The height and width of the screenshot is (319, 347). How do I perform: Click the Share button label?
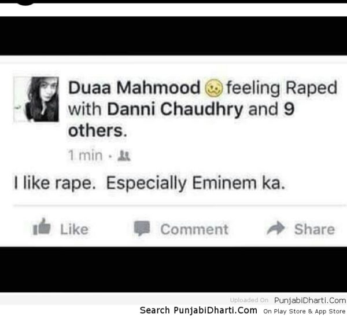(315, 229)
